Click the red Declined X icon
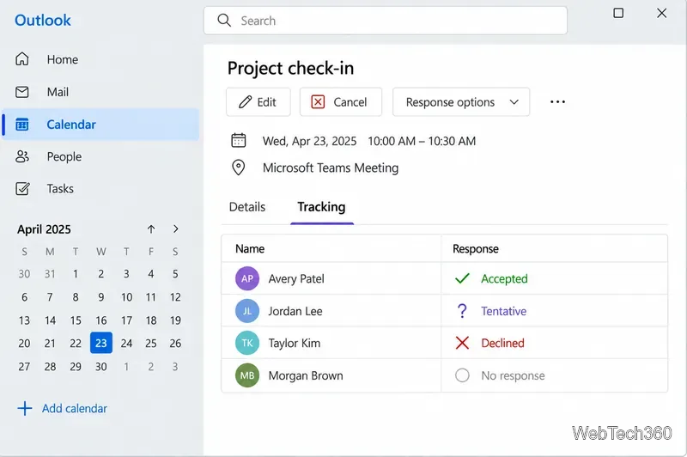The width and height of the screenshot is (687, 457). (x=462, y=343)
